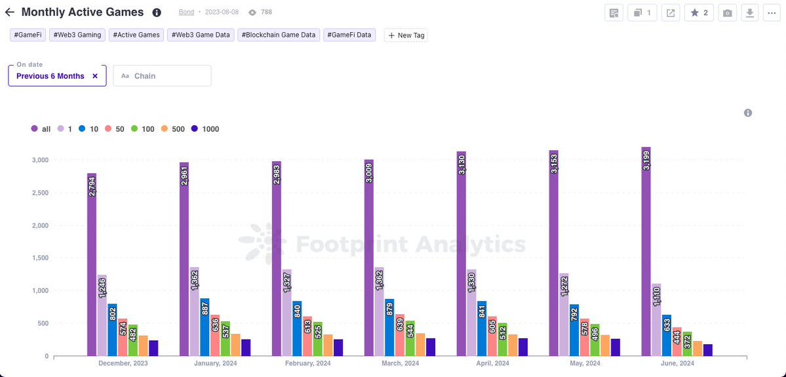Open the Bond author link
This screenshot has height=377, width=786.
pyautogui.click(x=186, y=12)
